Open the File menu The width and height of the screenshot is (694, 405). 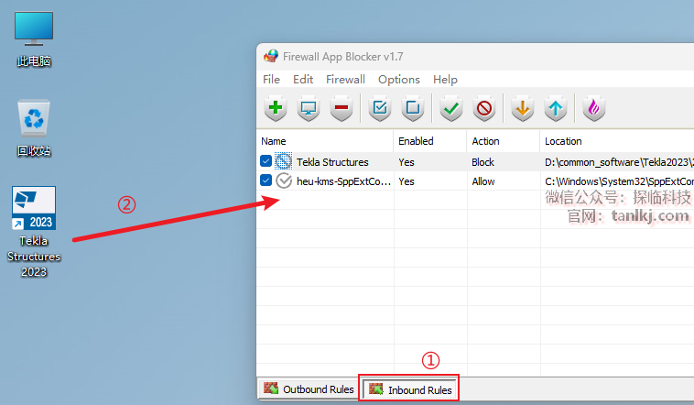[271, 80]
